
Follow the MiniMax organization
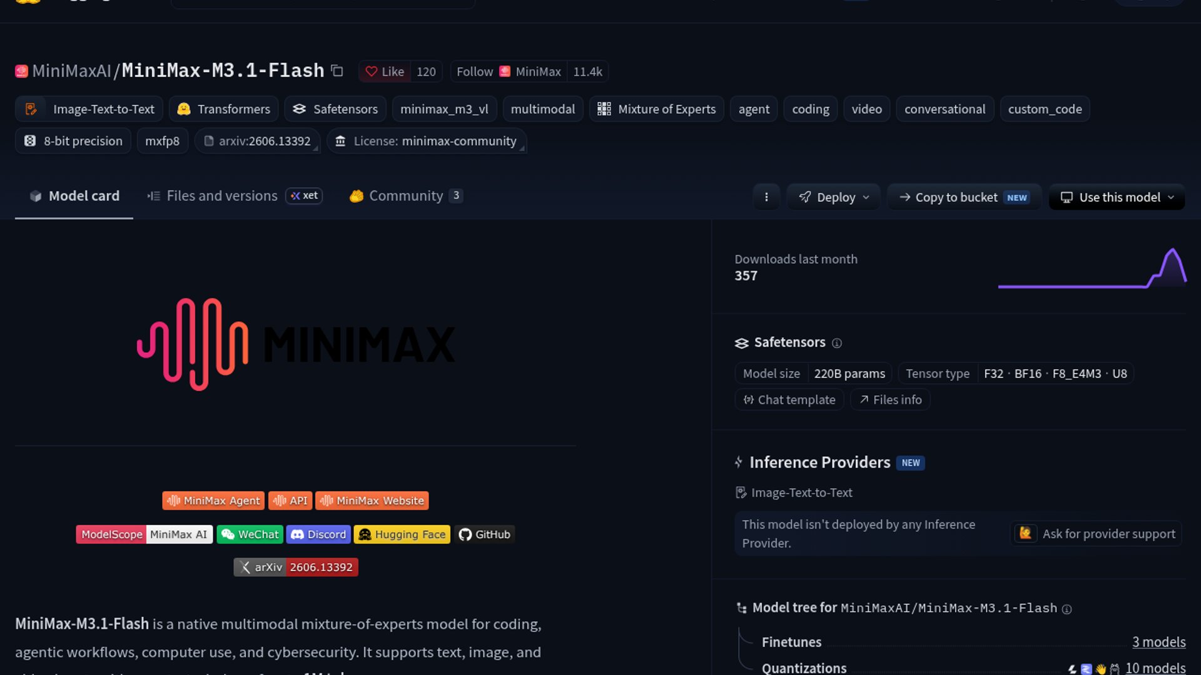click(509, 71)
